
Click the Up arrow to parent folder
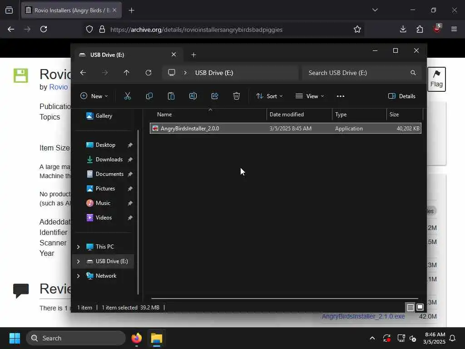(x=127, y=73)
